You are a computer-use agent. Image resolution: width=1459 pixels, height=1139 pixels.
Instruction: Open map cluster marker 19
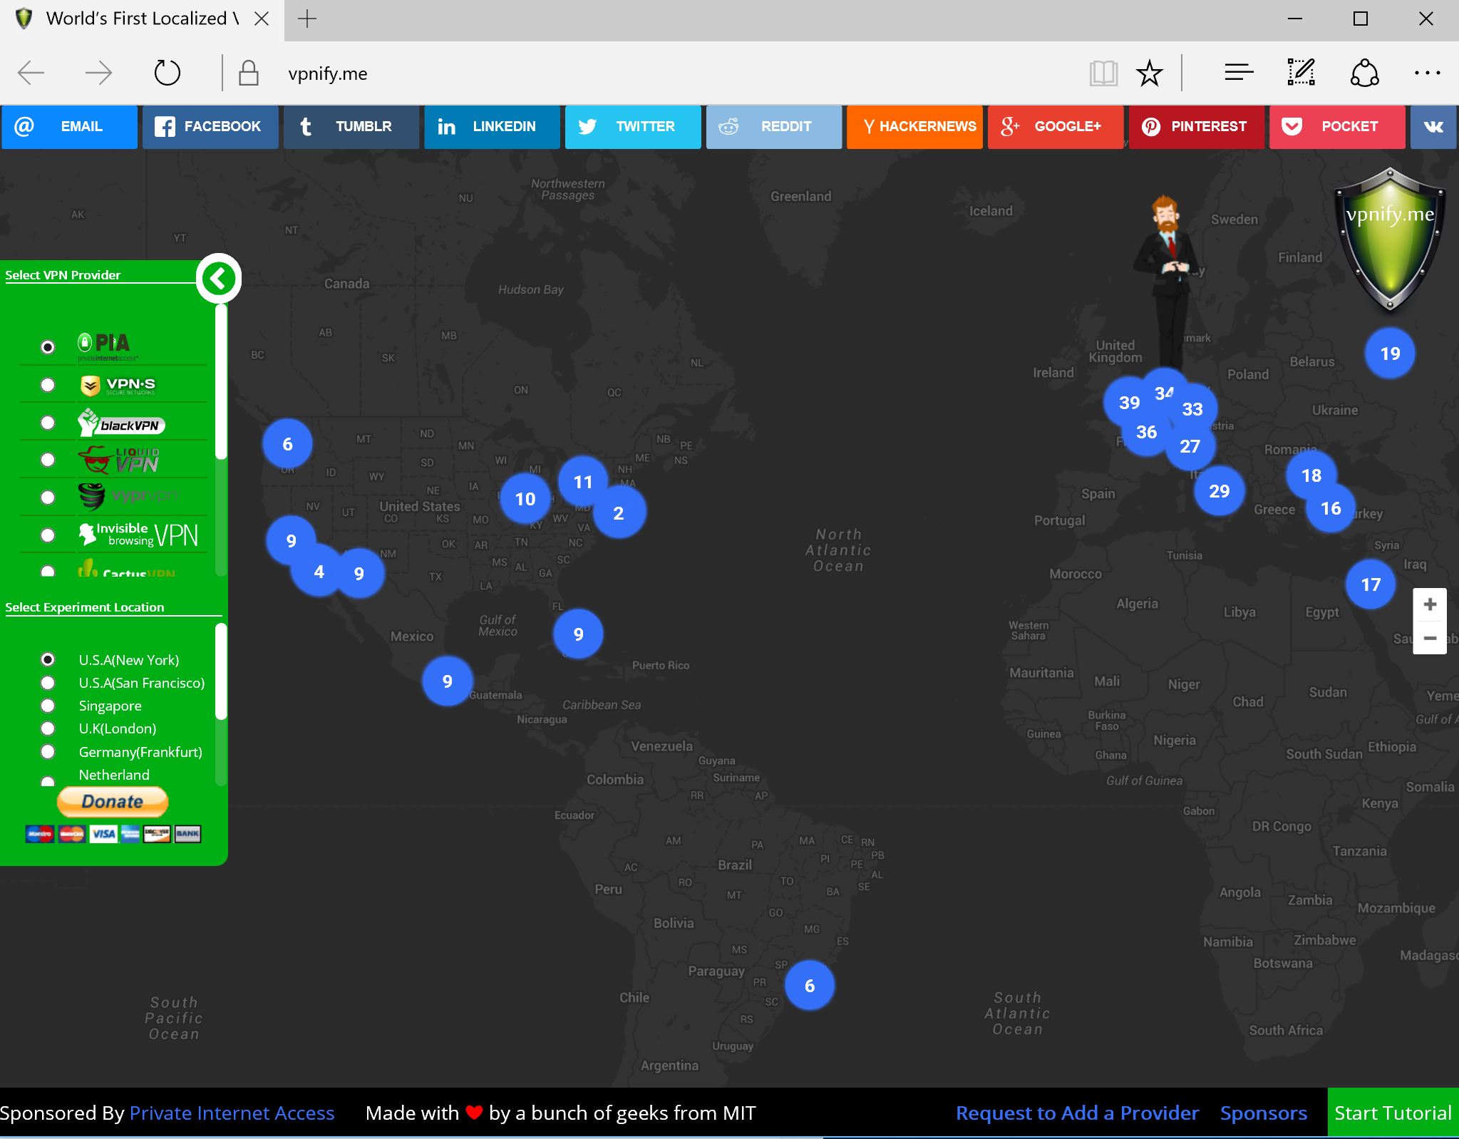(x=1390, y=354)
